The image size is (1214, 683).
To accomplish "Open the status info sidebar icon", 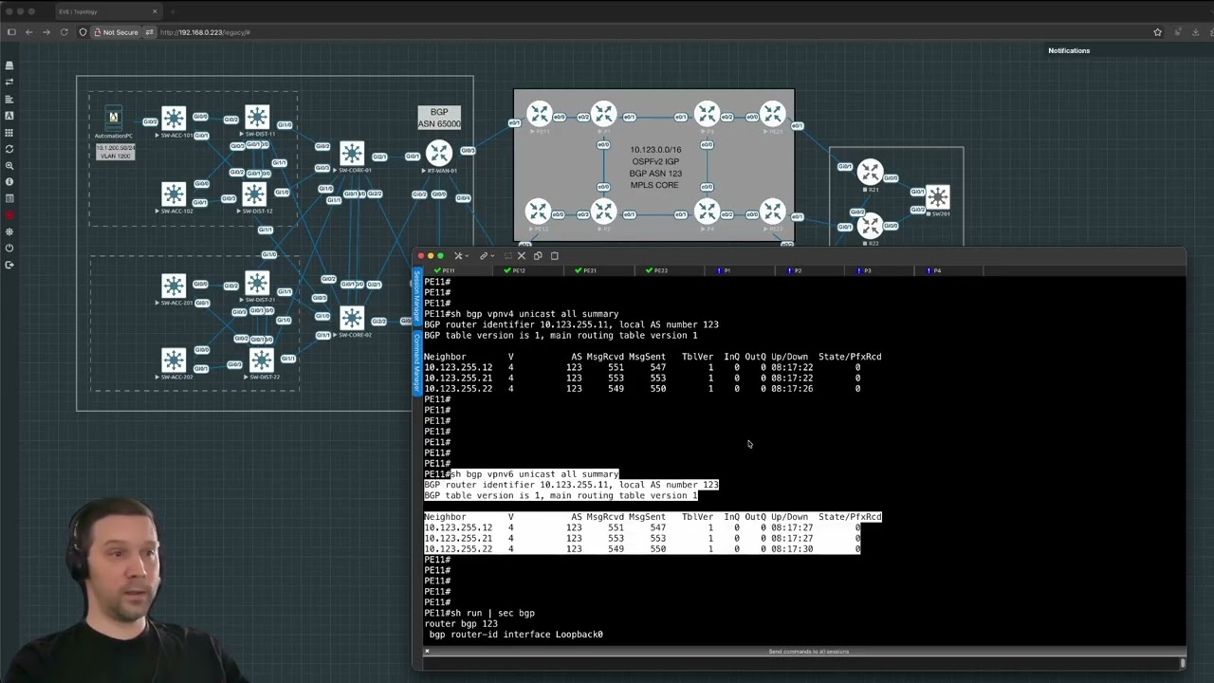I will coord(9,181).
